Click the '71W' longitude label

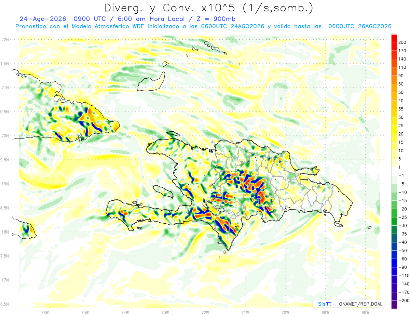tap(245, 312)
